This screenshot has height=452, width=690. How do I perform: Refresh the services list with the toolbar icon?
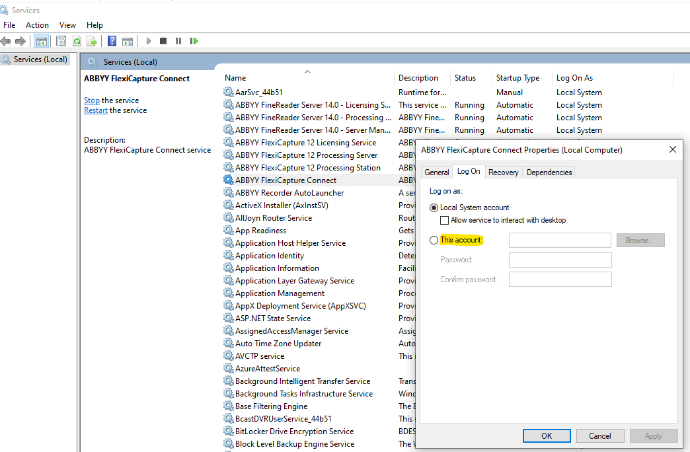point(77,42)
